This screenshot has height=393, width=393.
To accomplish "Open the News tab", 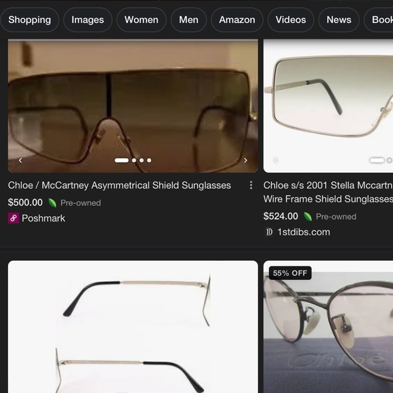I will click(x=339, y=20).
